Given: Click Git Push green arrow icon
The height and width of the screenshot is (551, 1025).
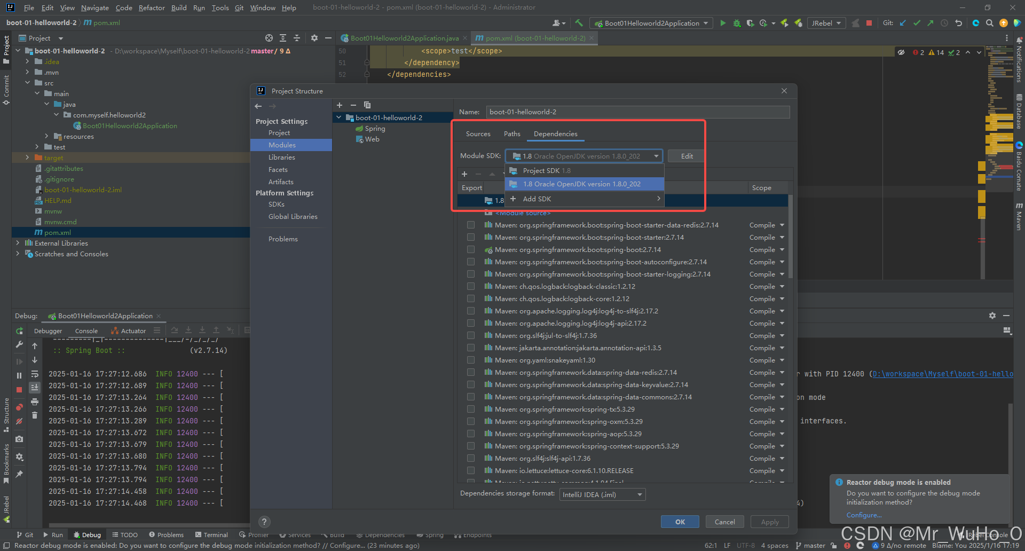Looking at the screenshot, I should (x=931, y=23).
